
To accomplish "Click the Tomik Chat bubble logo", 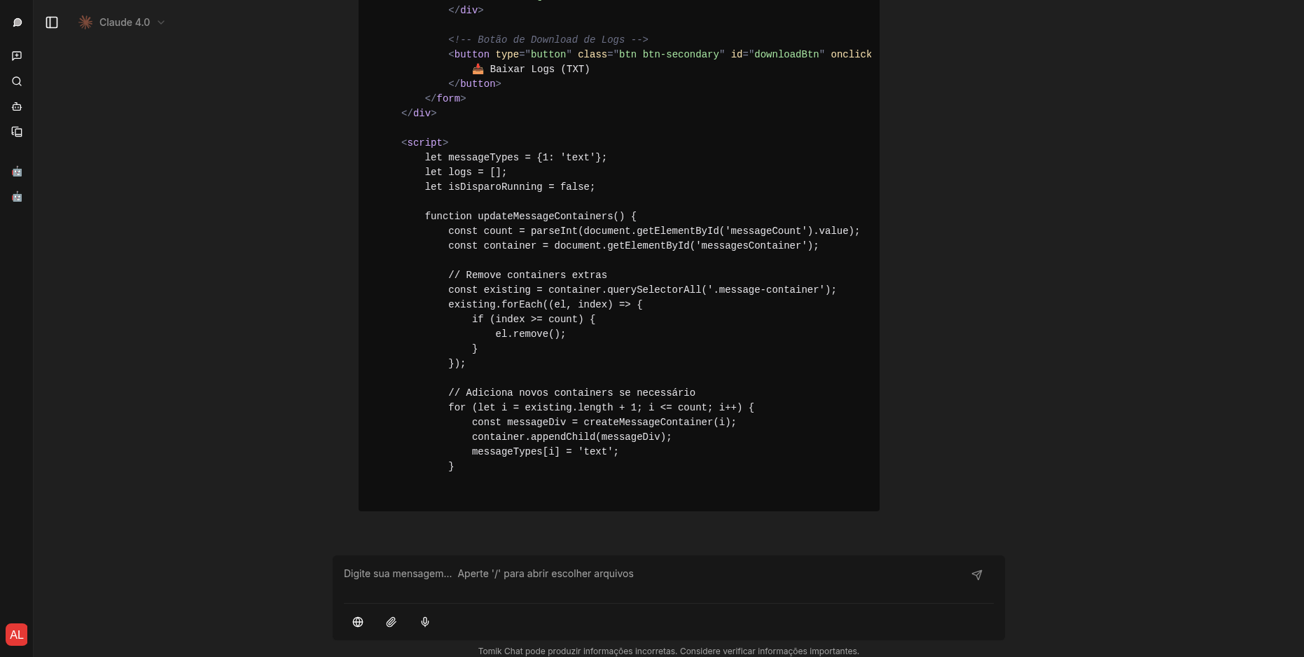I will (18, 22).
